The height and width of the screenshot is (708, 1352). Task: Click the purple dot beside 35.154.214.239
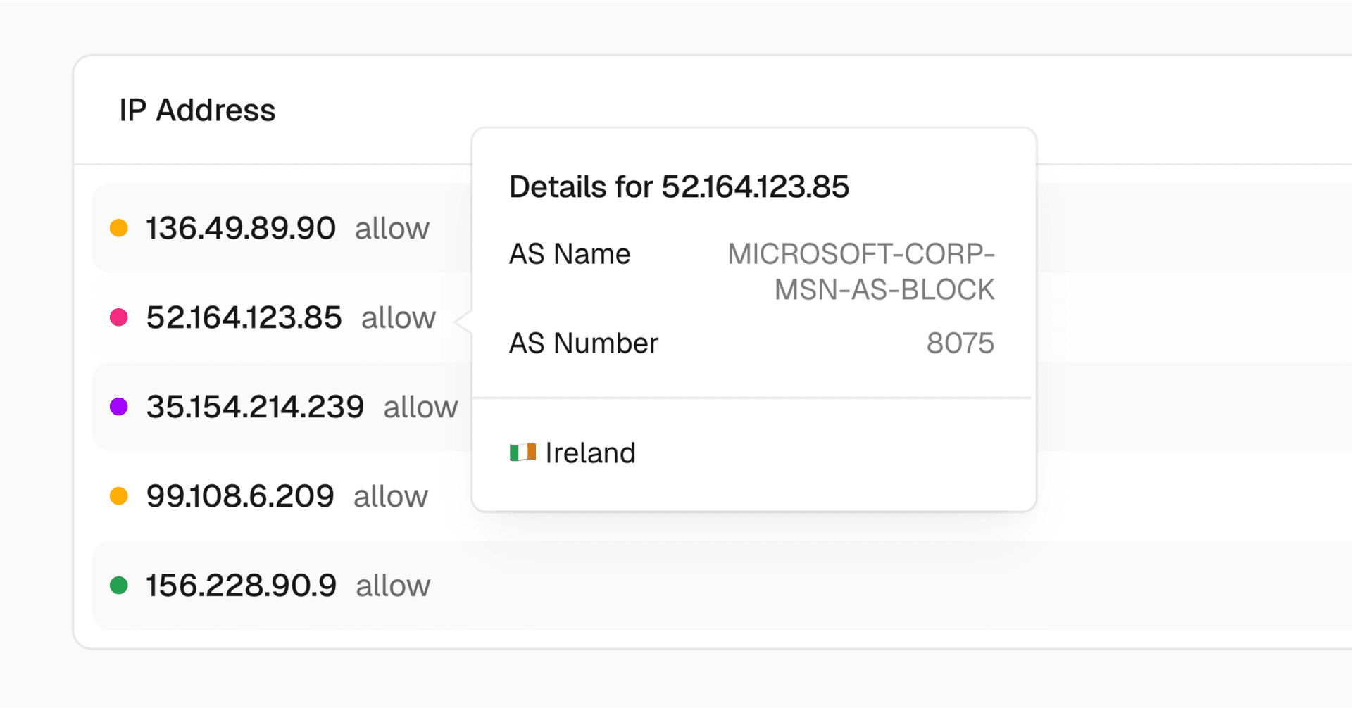tap(119, 407)
